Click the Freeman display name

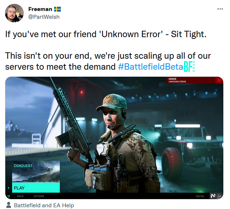click(x=40, y=9)
